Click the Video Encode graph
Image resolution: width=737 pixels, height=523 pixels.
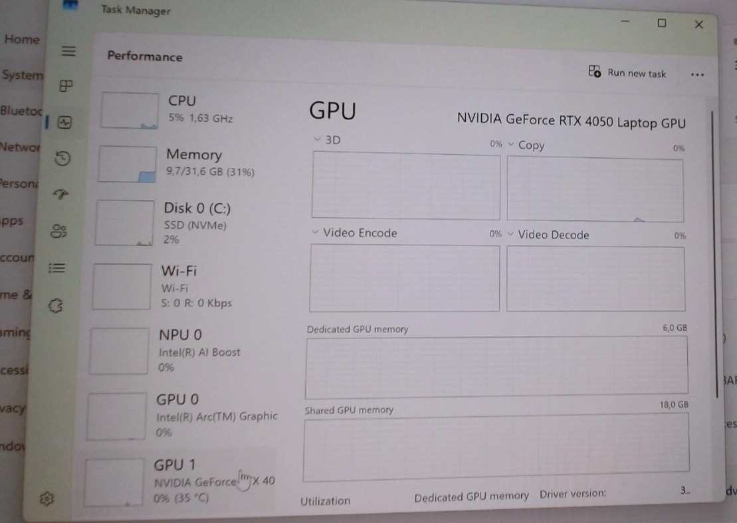[404, 277]
